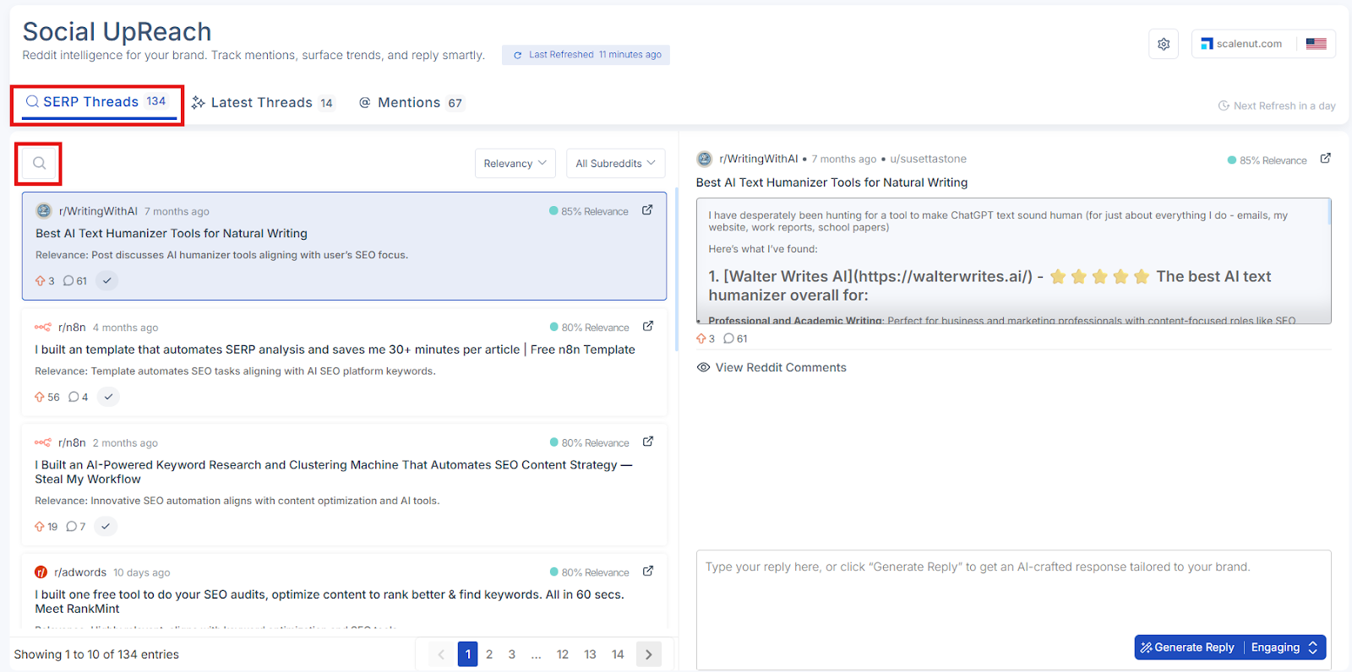
Task: Click upvote icon on Best AI Text Humanizer card
Action: [x=40, y=281]
